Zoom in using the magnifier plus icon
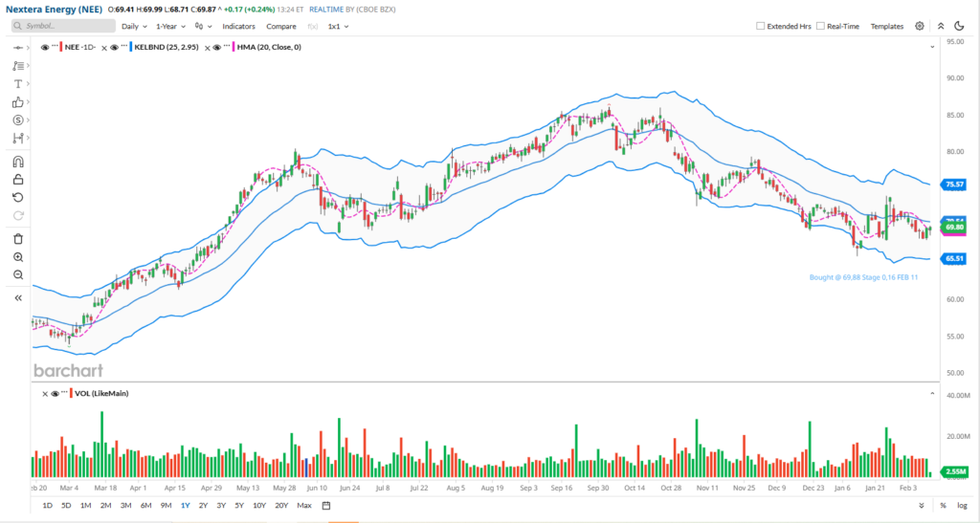The width and height of the screenshot is (980, 523). click(x=17, y=256)
